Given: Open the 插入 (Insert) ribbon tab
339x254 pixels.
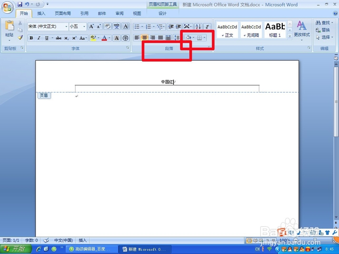Looking at the screenshot, I should coord(41,14).
